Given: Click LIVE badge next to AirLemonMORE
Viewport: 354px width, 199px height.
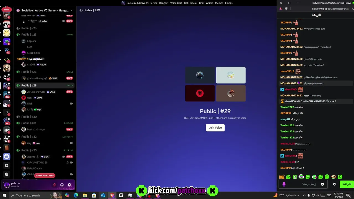Looking at the screenshot, I should tap(69, 92).
